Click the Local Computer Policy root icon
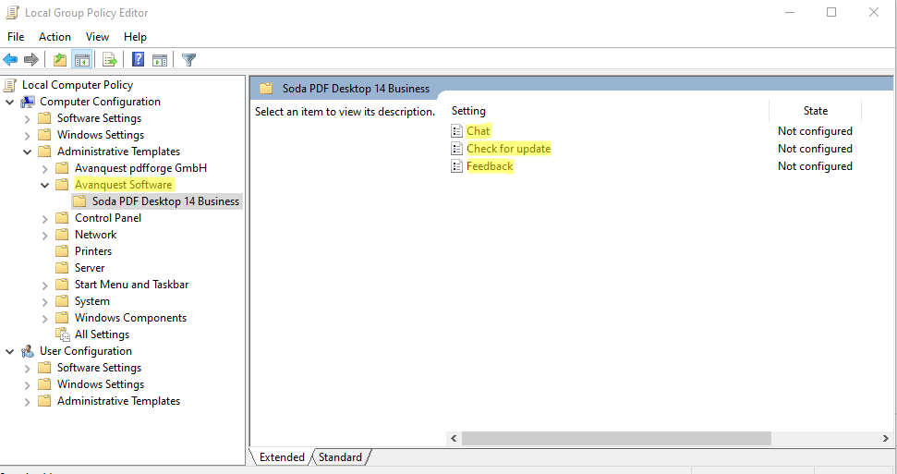This screenshot has height=474, width=897. click(10, 85)
